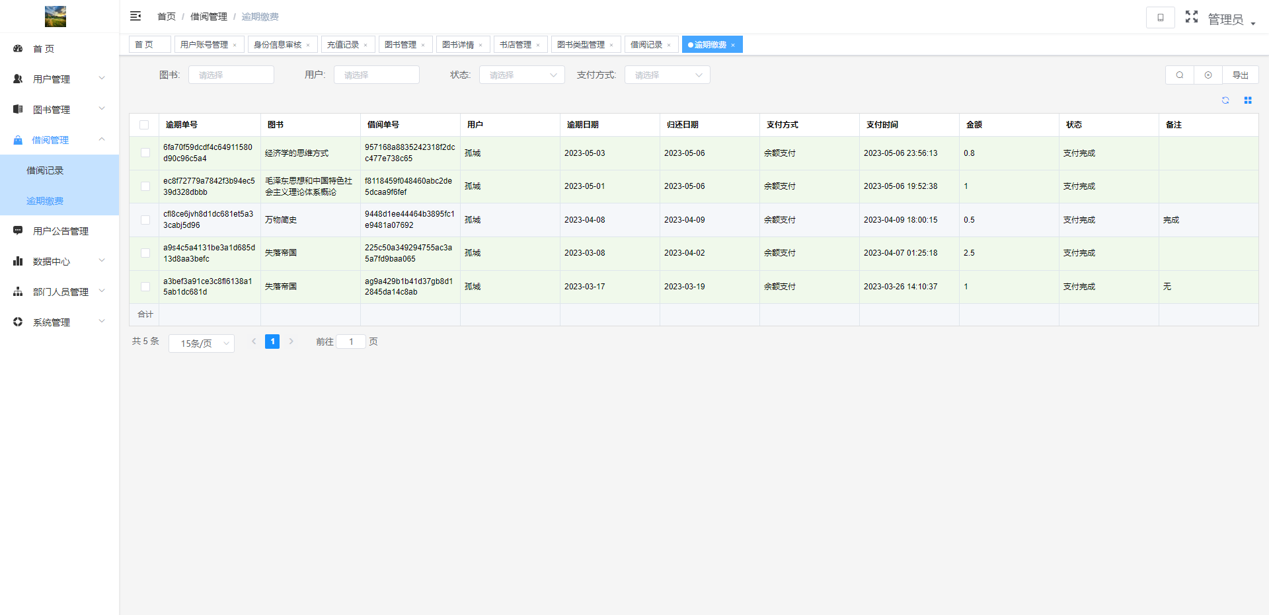This screenshot has height=615, width=1269.
Task: Click the search magnifier icon button
Action: pyautogui.click(x=1179, y=75)
